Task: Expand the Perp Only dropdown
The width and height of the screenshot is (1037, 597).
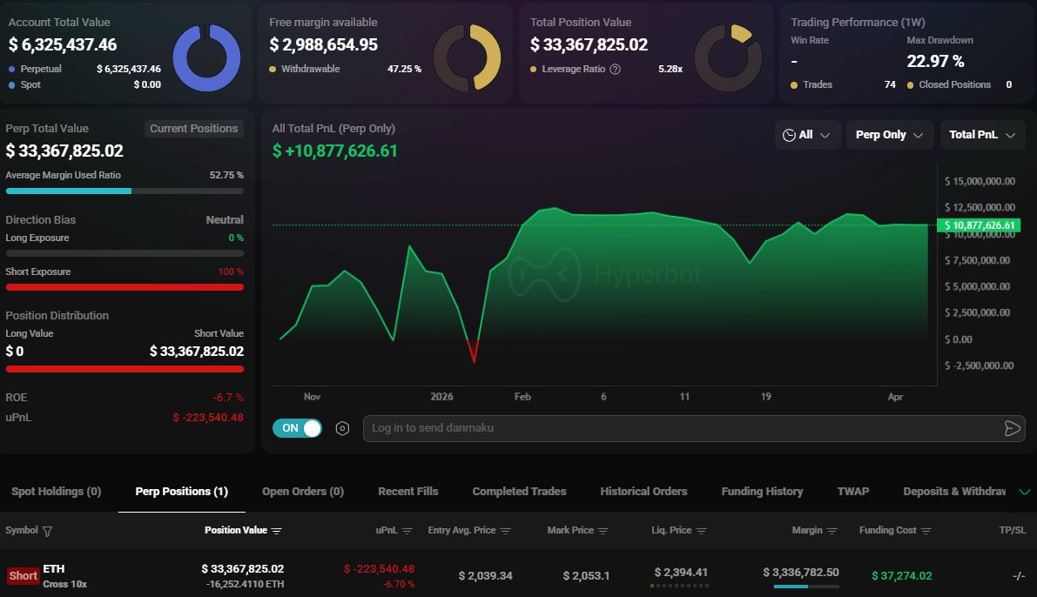Action: [889, 135]
